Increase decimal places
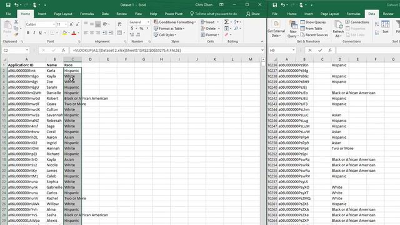This screenshot has height=225, width=400. click(x=132, y=34)
